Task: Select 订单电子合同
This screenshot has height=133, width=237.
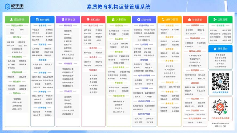Action: [x=149, y=55]
